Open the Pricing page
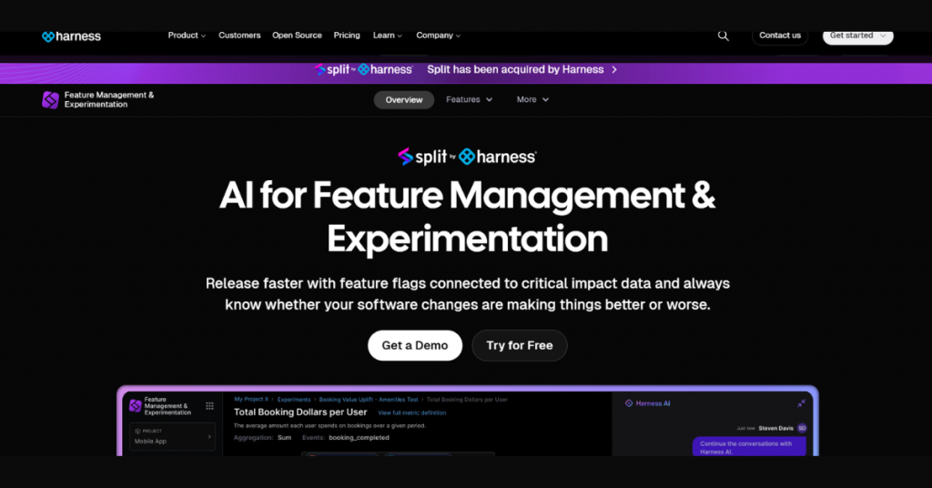The image size is (932, 488). point(347,36)
